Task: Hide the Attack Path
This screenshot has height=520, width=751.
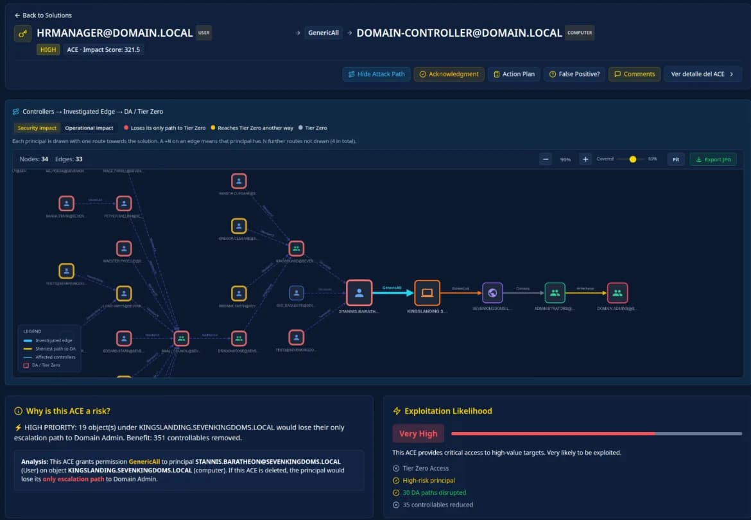Action: pos(376,74)
